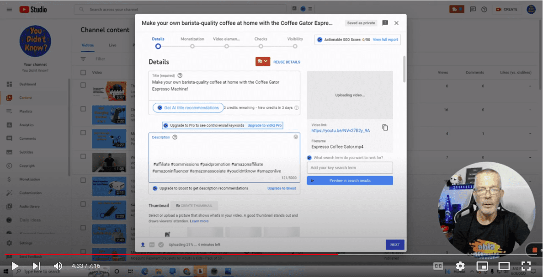Image resolution: width=543 pixels, height=277 pixels.
Task: Select the checkbox for the 1:35 video
Action: (x=83, y=156)
